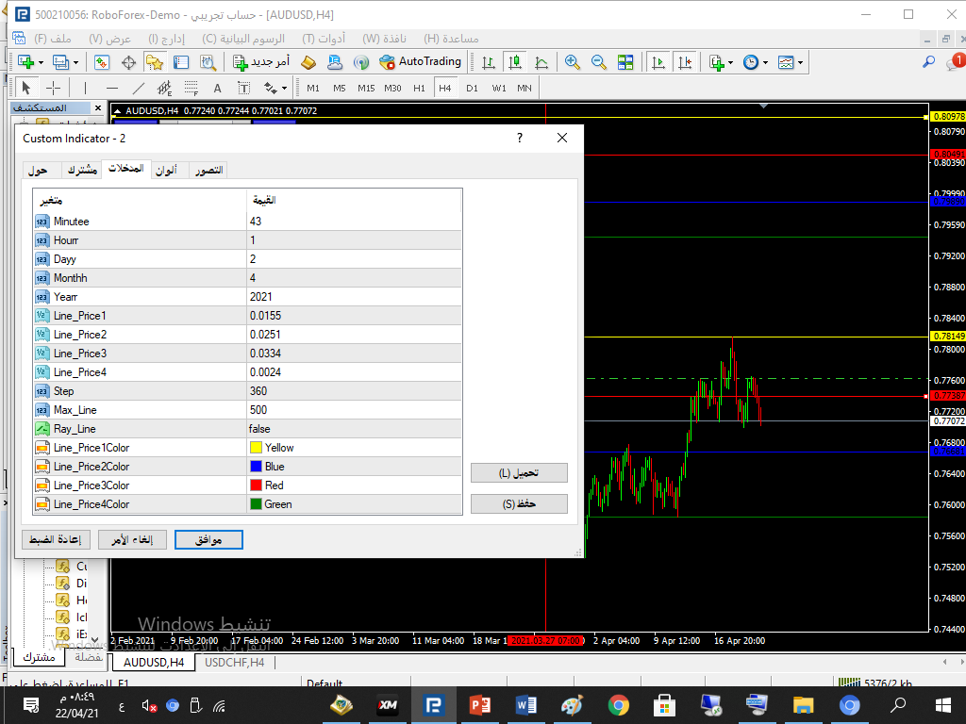Switch to the مشترك tab in dialog
The height and width of the screenshot is (724, 966).
[82, 170]
